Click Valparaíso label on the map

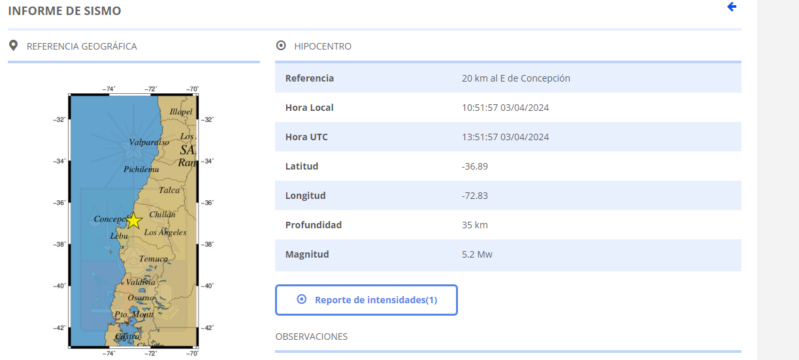coord(149,142)
